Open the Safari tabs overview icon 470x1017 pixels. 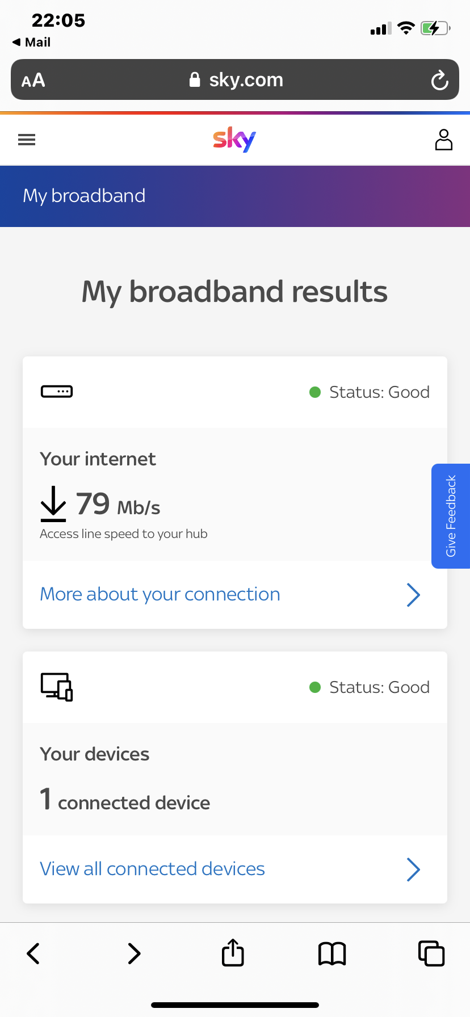click(x=431, y=953)
